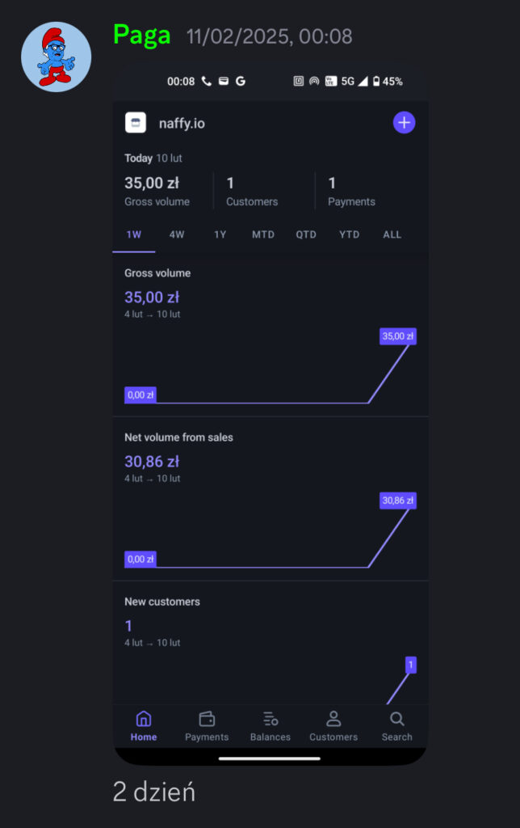
Task: Open Search magnifier in bottom bar
Action: [x=397, y=719]
